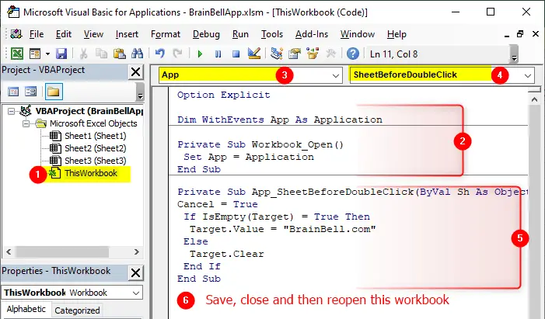Click the 'Set App = Application' line
Image resolution: width=545 pixels, height=319 pixels.
tap(249, 157)
